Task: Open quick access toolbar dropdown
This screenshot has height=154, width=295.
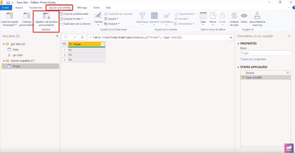Action: click(12, 3)
